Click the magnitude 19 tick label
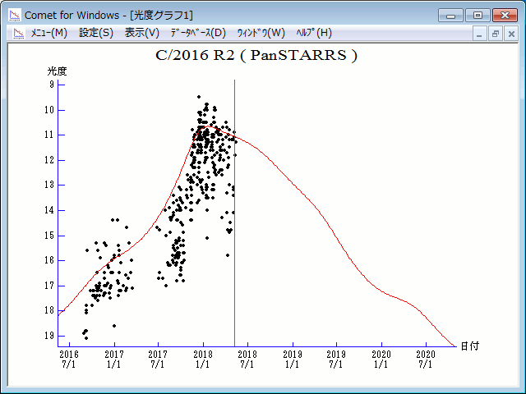 pyautogui.click(x=50, y=336)
